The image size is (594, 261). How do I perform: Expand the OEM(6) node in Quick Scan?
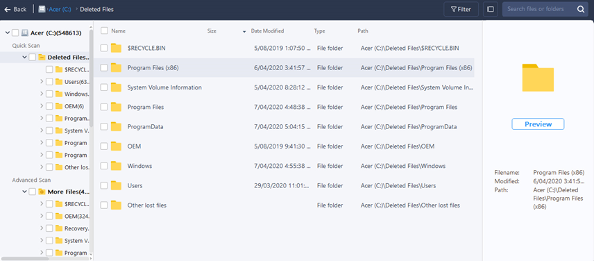[x=42, y=106]
